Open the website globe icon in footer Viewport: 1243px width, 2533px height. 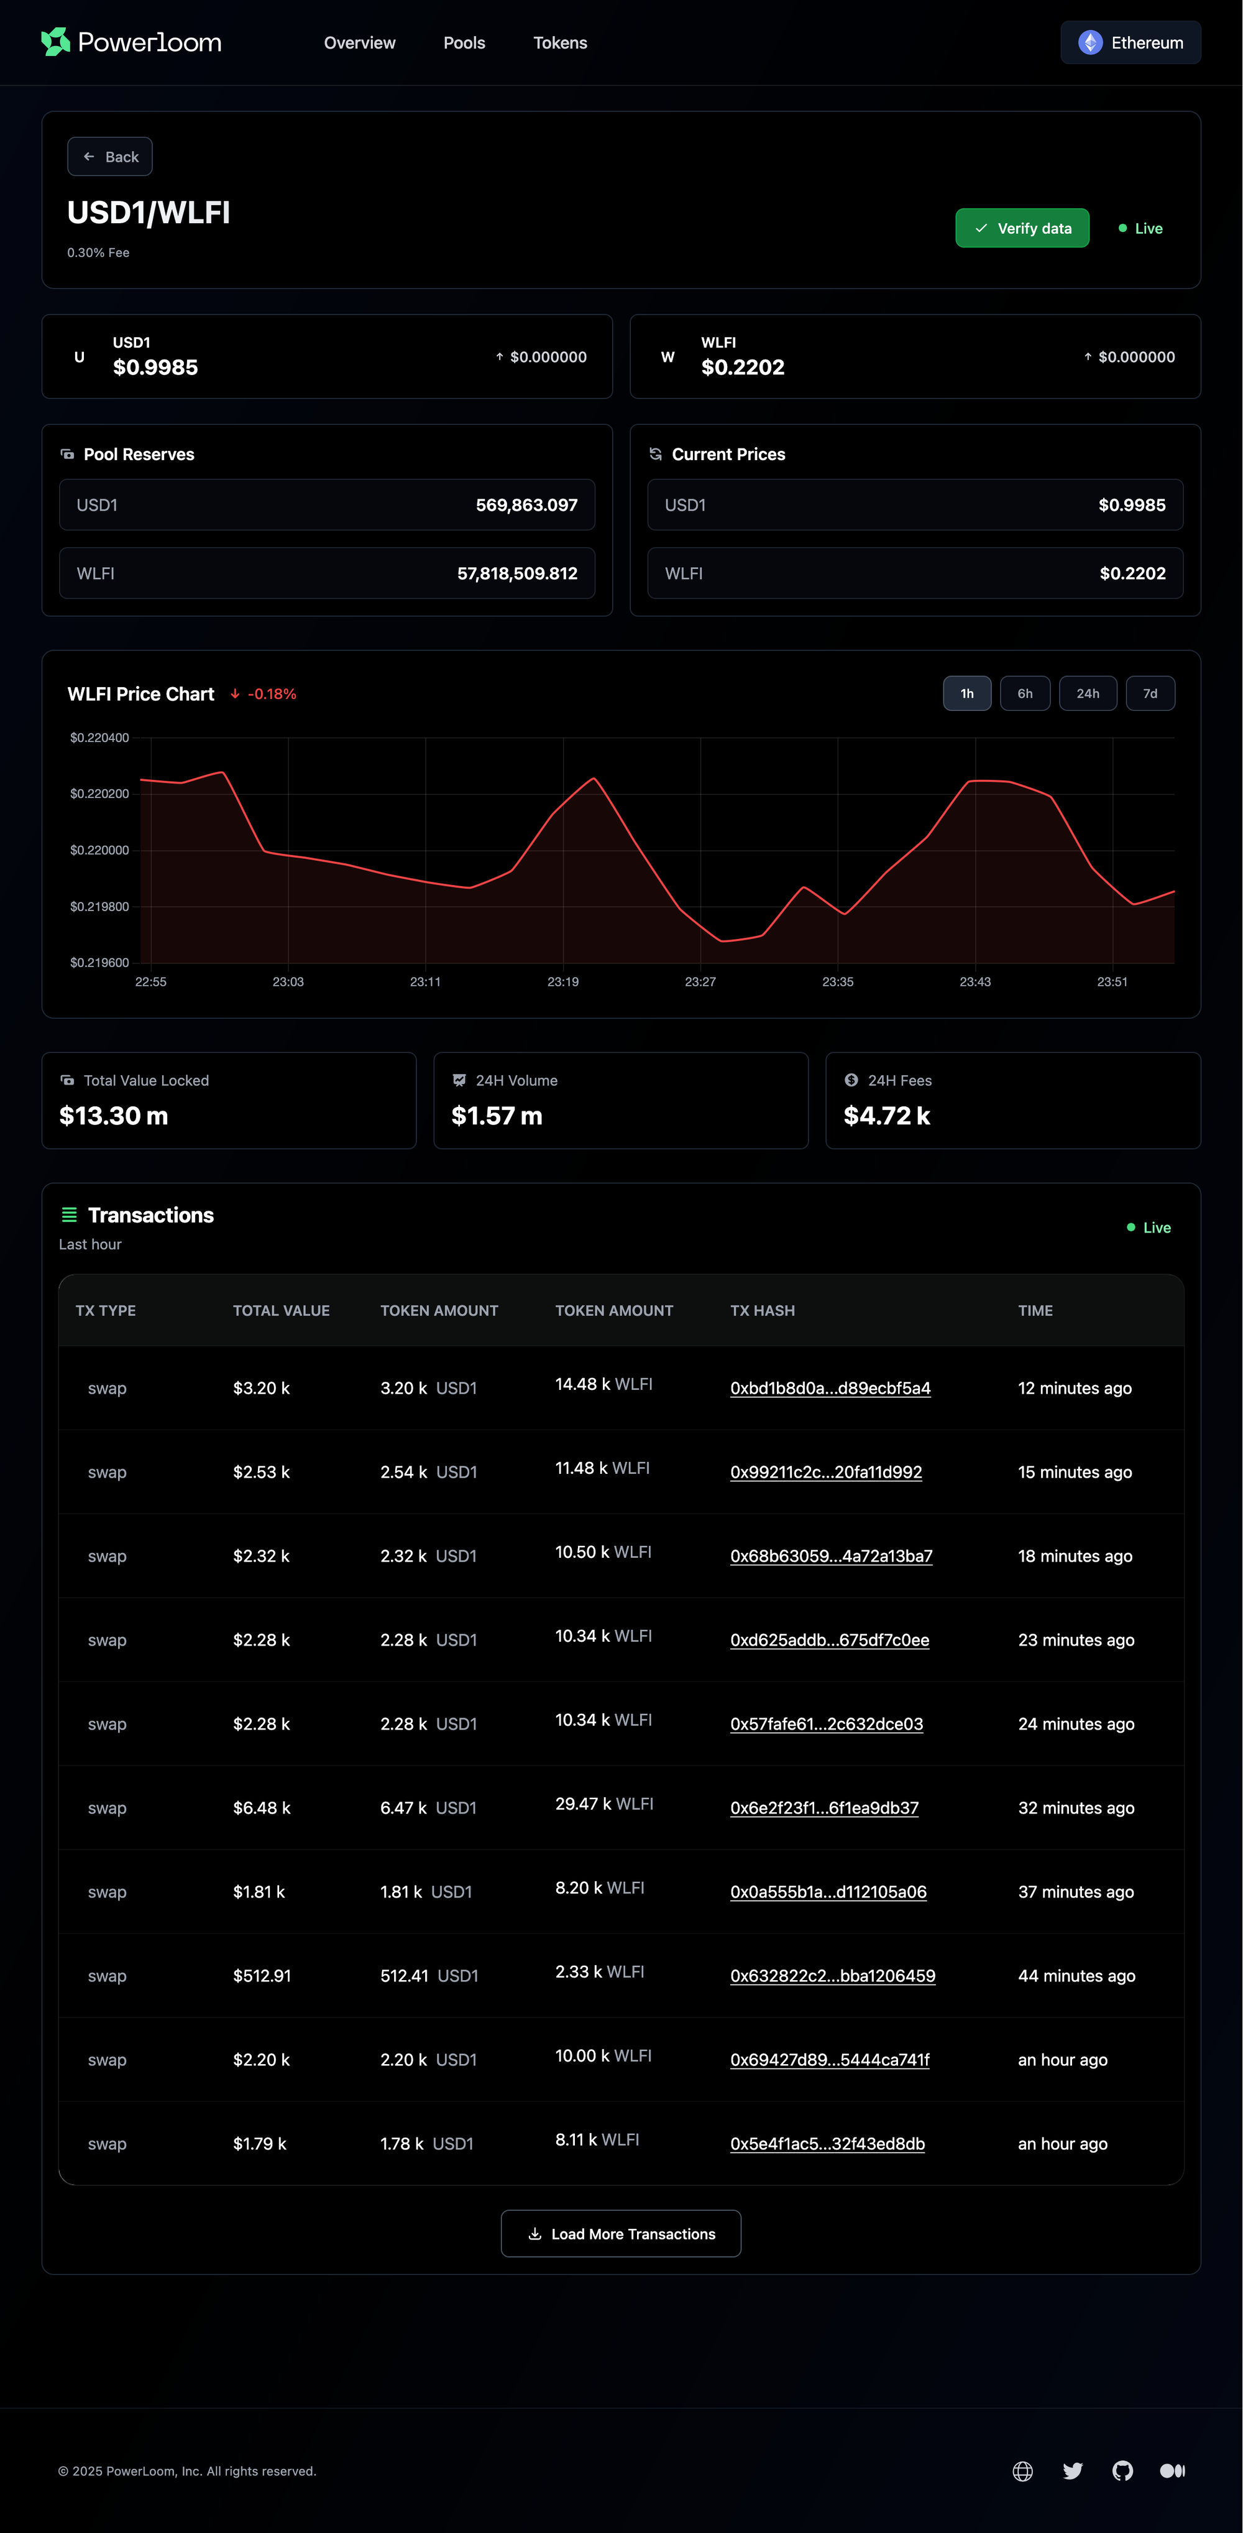click(1023, 2471)
